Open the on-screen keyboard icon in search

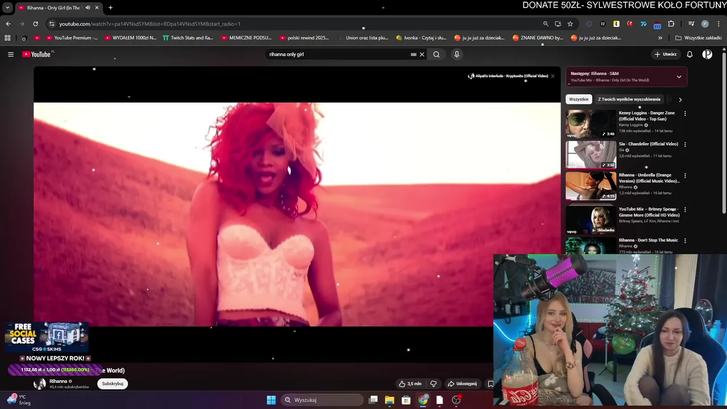413,55
